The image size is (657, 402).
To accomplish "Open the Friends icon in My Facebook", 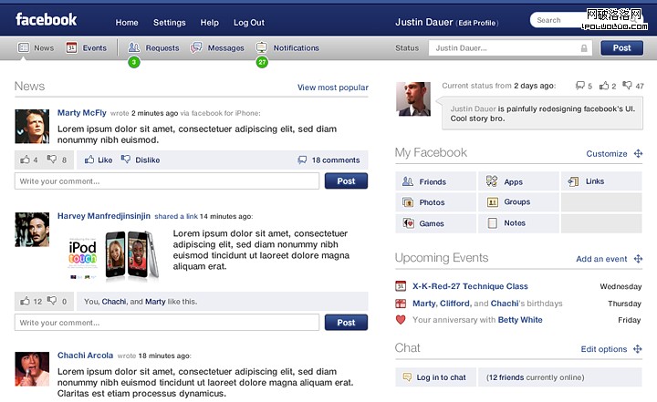I will pyautogui.click(x=408, y=181).
